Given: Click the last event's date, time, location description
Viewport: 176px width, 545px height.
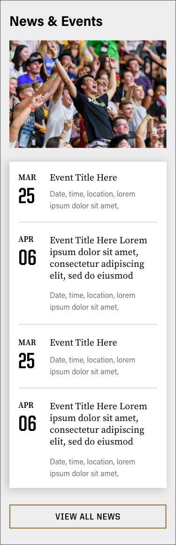Looking at the screenshot, I should (x=92, y=468).
